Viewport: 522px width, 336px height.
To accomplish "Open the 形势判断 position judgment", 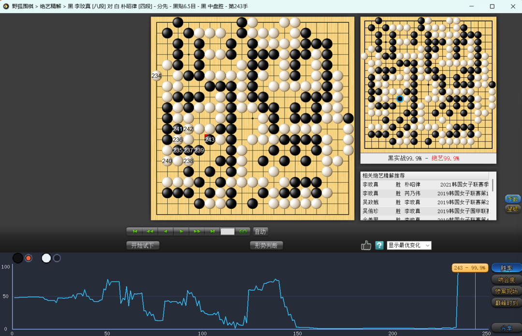I will coord(266,246).
